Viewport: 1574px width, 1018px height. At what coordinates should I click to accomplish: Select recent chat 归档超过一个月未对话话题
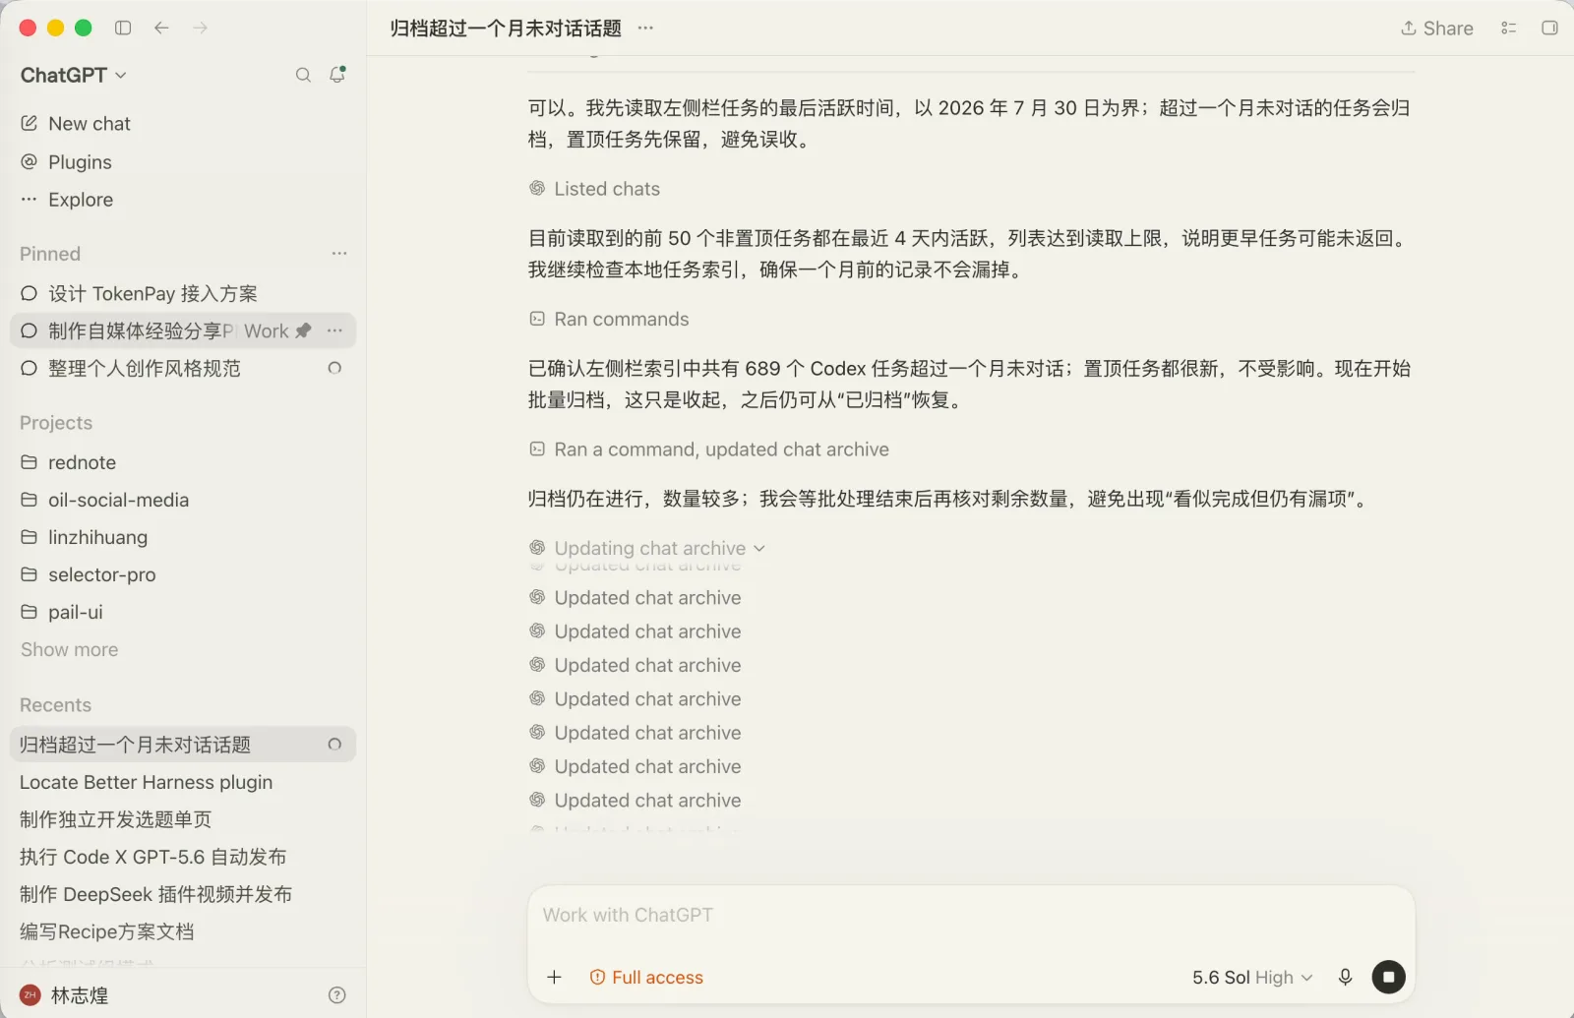point(183,745)
